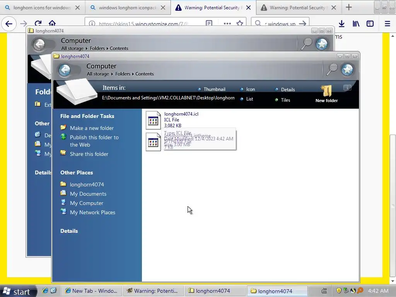The width and height of the screenshot is (396, 297).
Task: Click Firefox back navigation button
Action: (x=9, y=24)
